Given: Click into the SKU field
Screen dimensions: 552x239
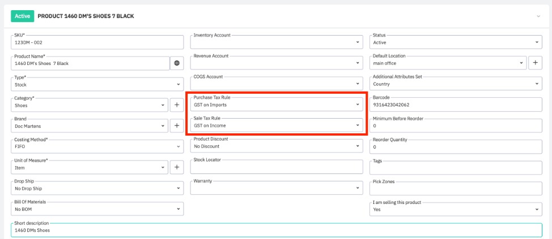Looking at the screenshot, I should click(x=97, y=42).
